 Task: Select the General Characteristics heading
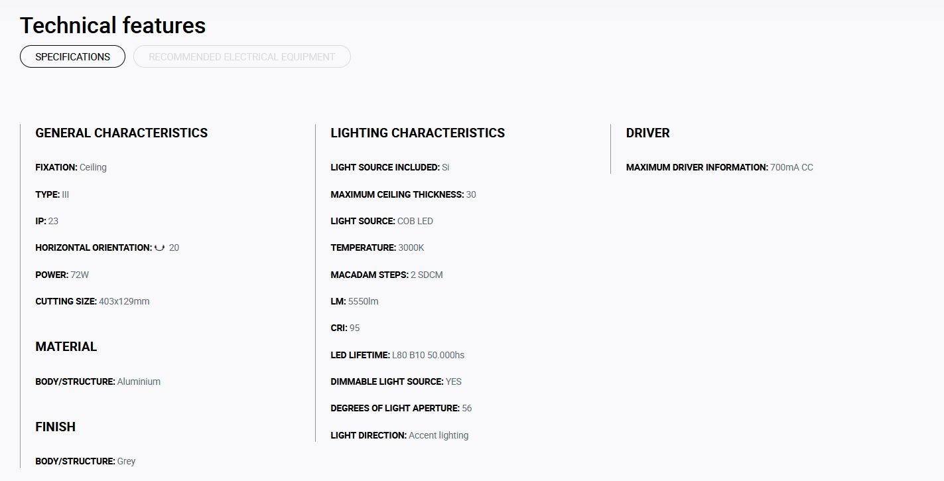click(121, 133)
